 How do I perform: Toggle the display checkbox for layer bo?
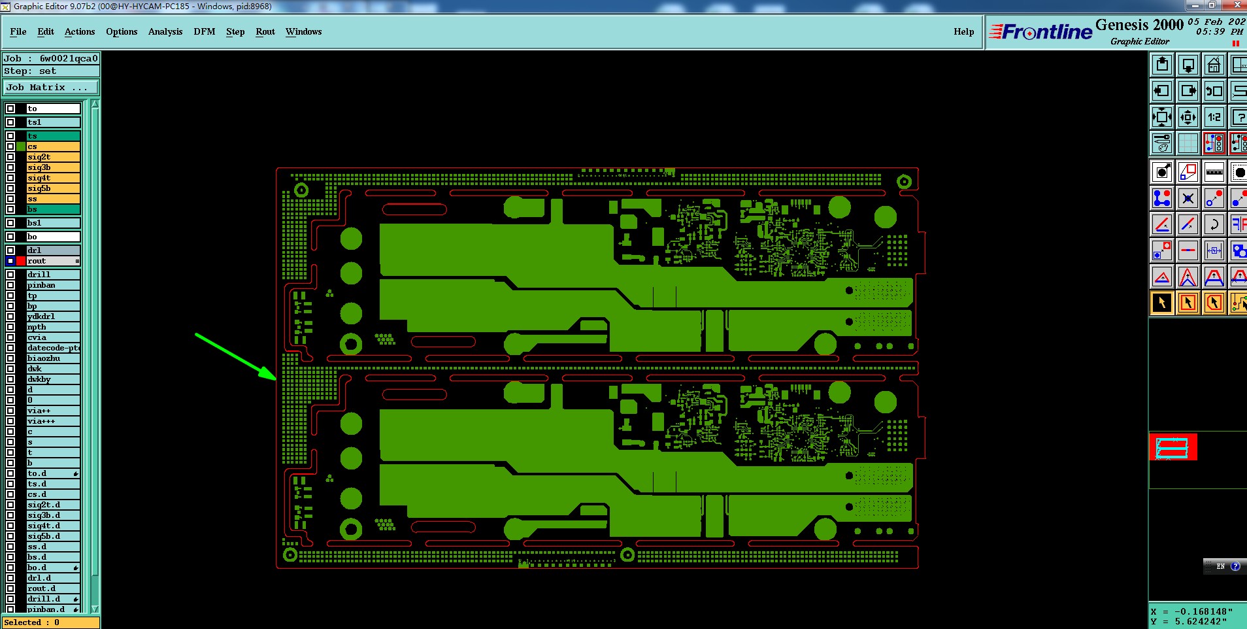coord(10,237)
